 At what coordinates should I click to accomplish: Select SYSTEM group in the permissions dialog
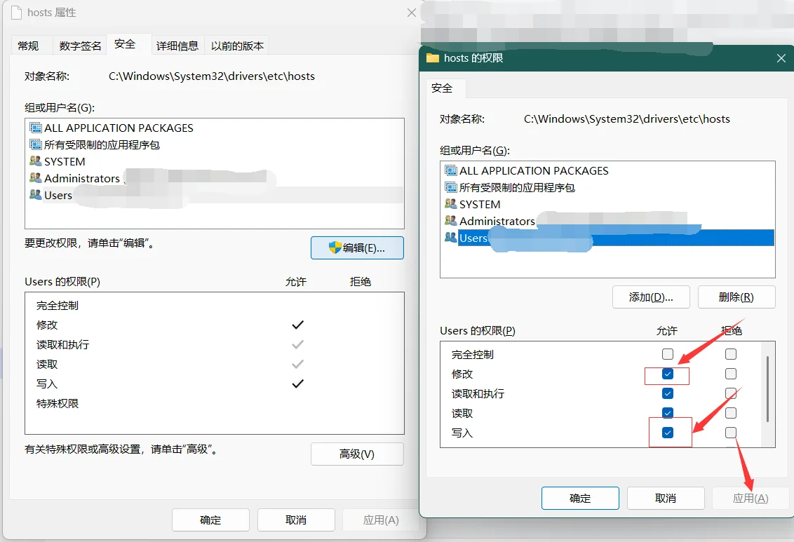pyautogui.click(x=480, y=204)
